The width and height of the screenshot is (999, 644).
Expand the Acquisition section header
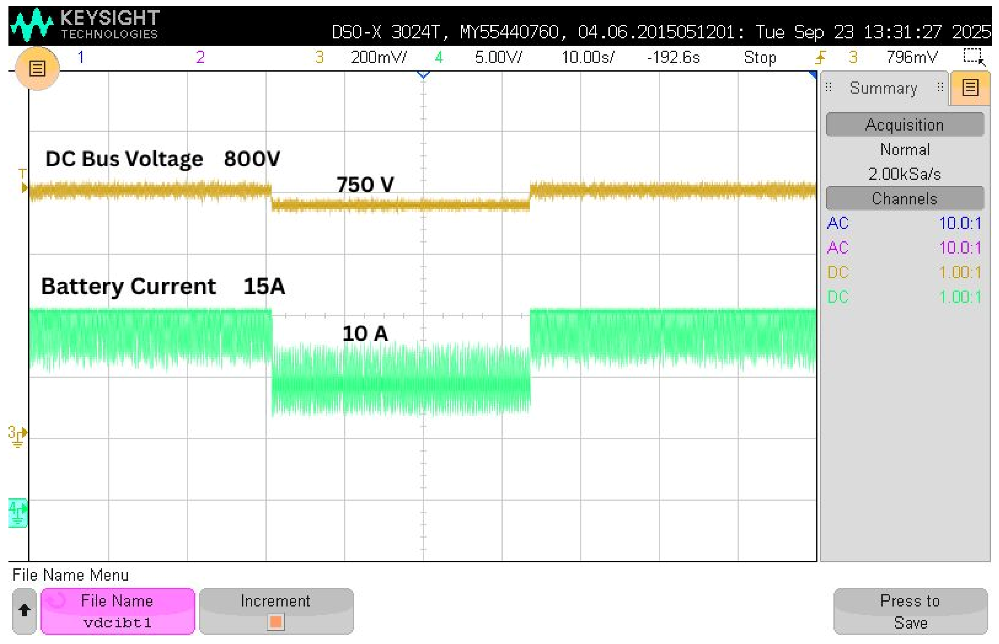click(904, 125)
